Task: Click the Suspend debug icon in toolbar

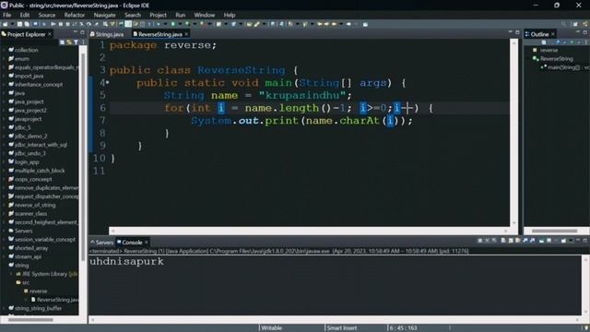Action: point(61,24)
